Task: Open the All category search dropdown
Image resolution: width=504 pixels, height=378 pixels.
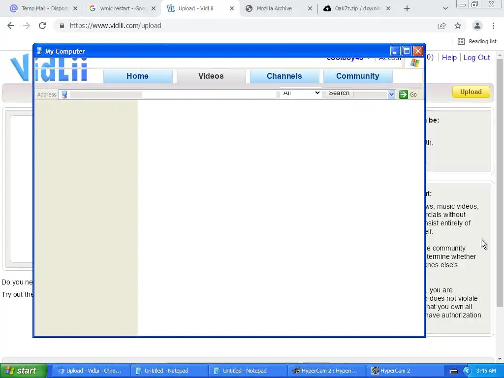Action: pos(301,93)
